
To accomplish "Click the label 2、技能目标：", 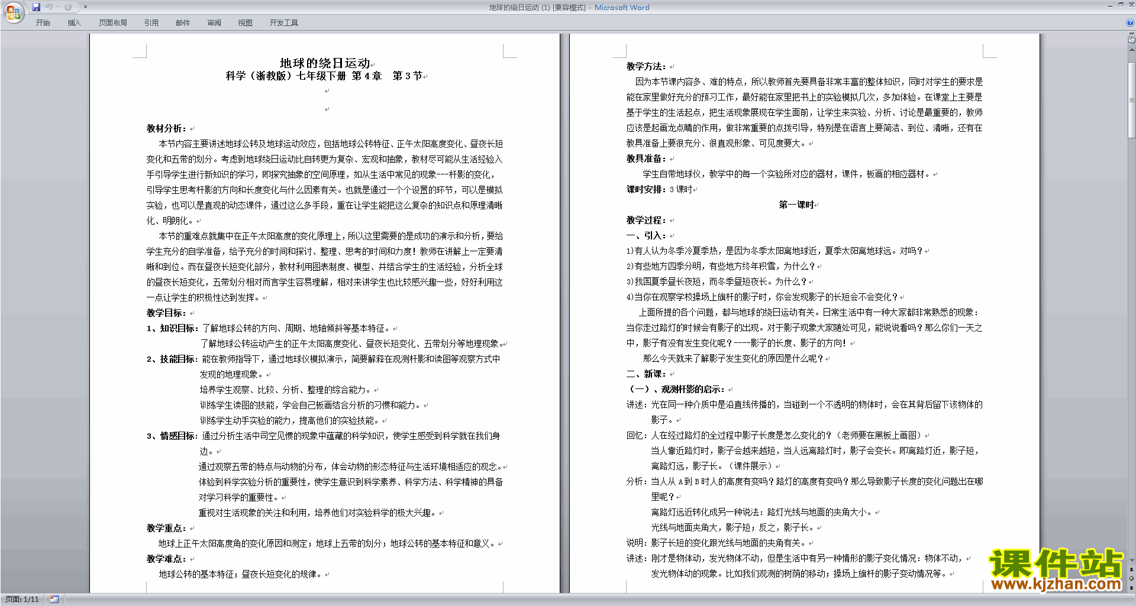I will coord(172,359).
